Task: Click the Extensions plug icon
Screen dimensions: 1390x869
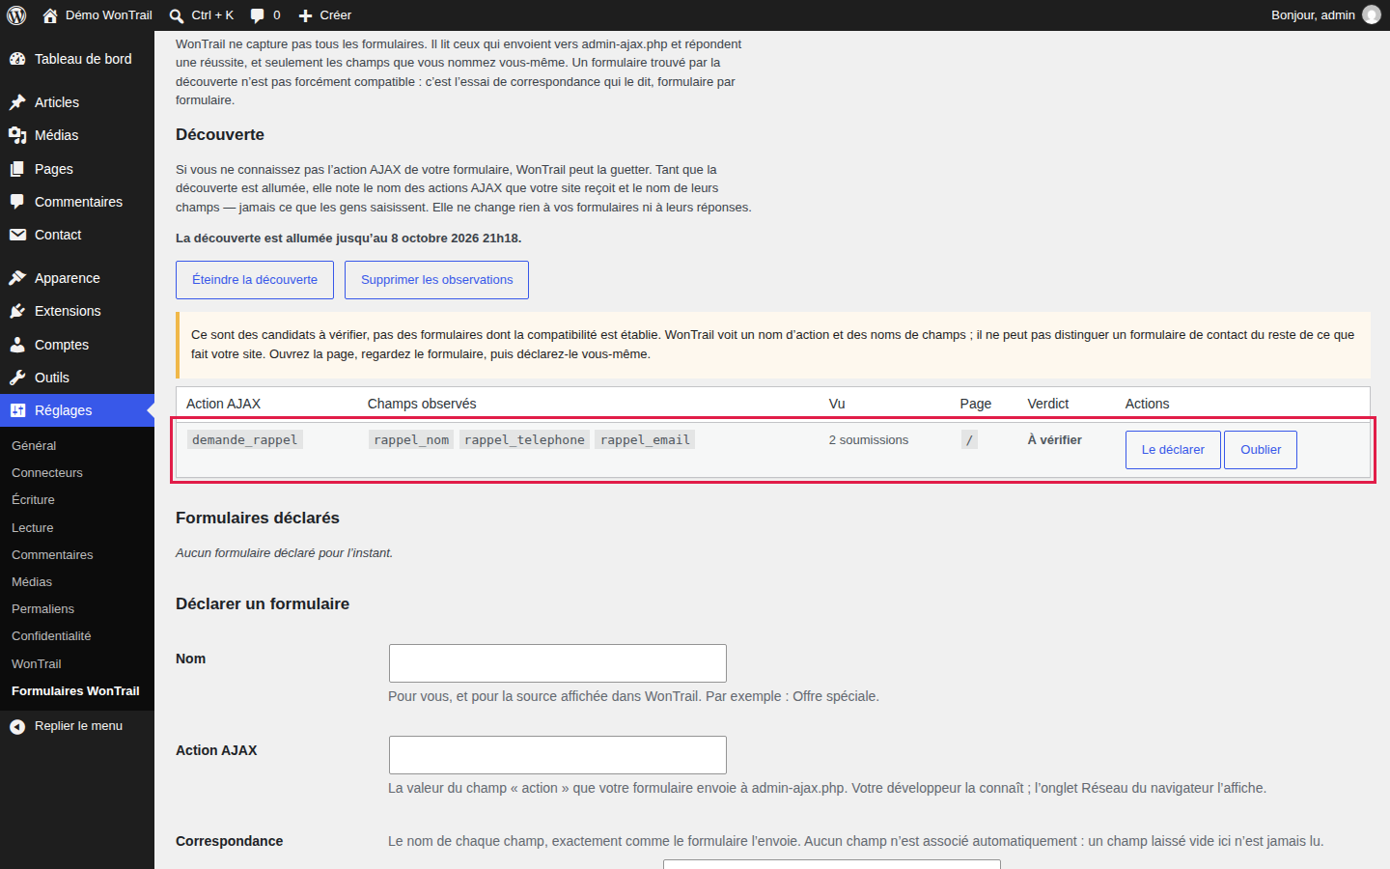Action: tap(17, 311)
